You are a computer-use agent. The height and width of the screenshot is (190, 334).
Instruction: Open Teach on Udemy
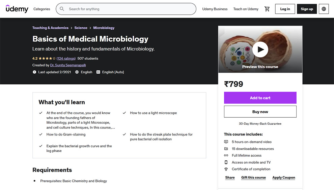coord(246,9)
